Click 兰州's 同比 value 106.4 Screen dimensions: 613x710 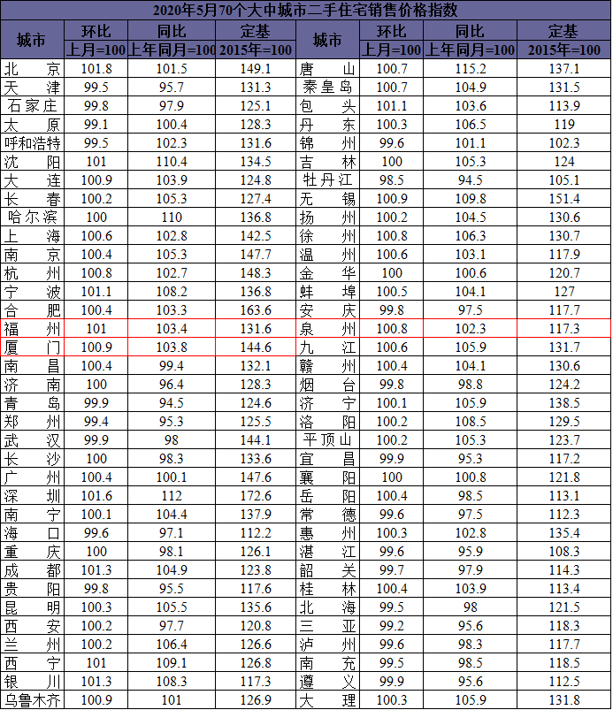(x=172, y=645)
